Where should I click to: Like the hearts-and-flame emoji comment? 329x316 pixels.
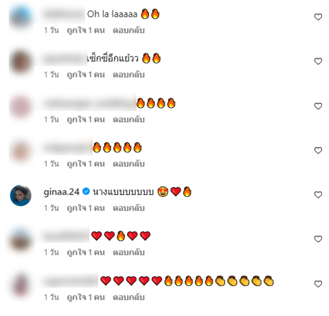(318, 239)
